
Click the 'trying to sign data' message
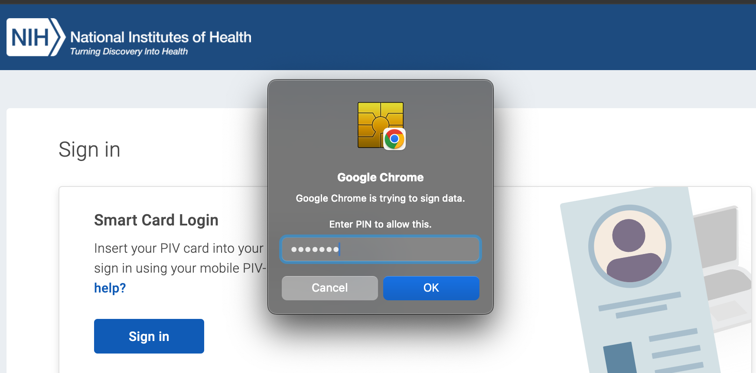click(x=380, y=199)
